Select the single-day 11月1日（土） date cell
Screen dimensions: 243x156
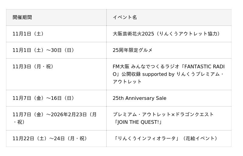pyautogui.click(x=29, y=34)
